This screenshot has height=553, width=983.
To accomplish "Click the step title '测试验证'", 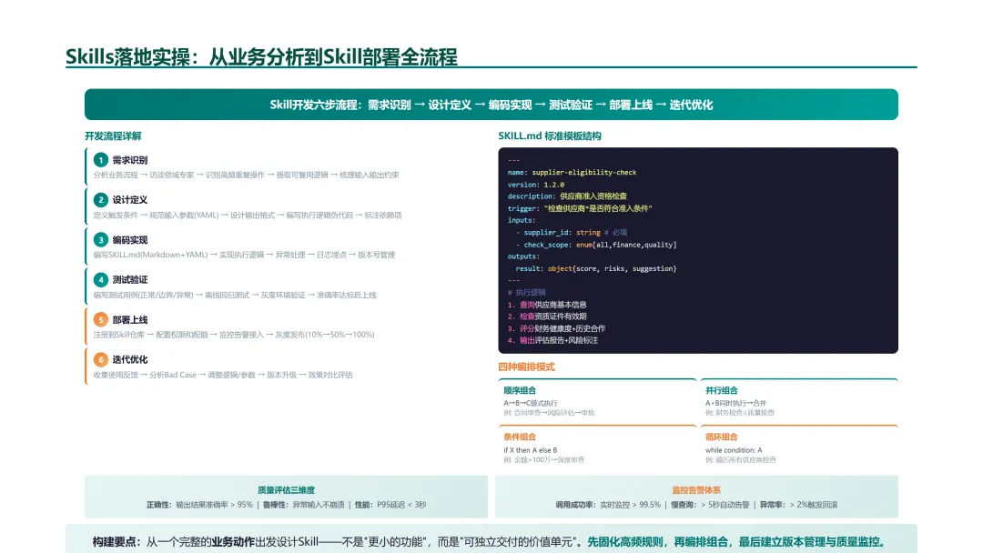I will [130, 280].
